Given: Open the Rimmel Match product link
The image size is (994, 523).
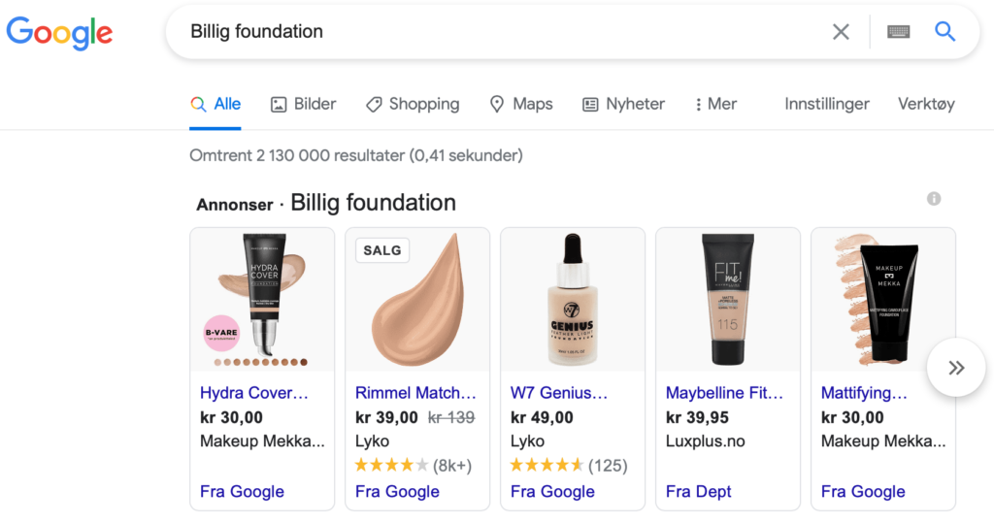Looking at the screenshot, I should pyautogui.click(x=415, y=393).
